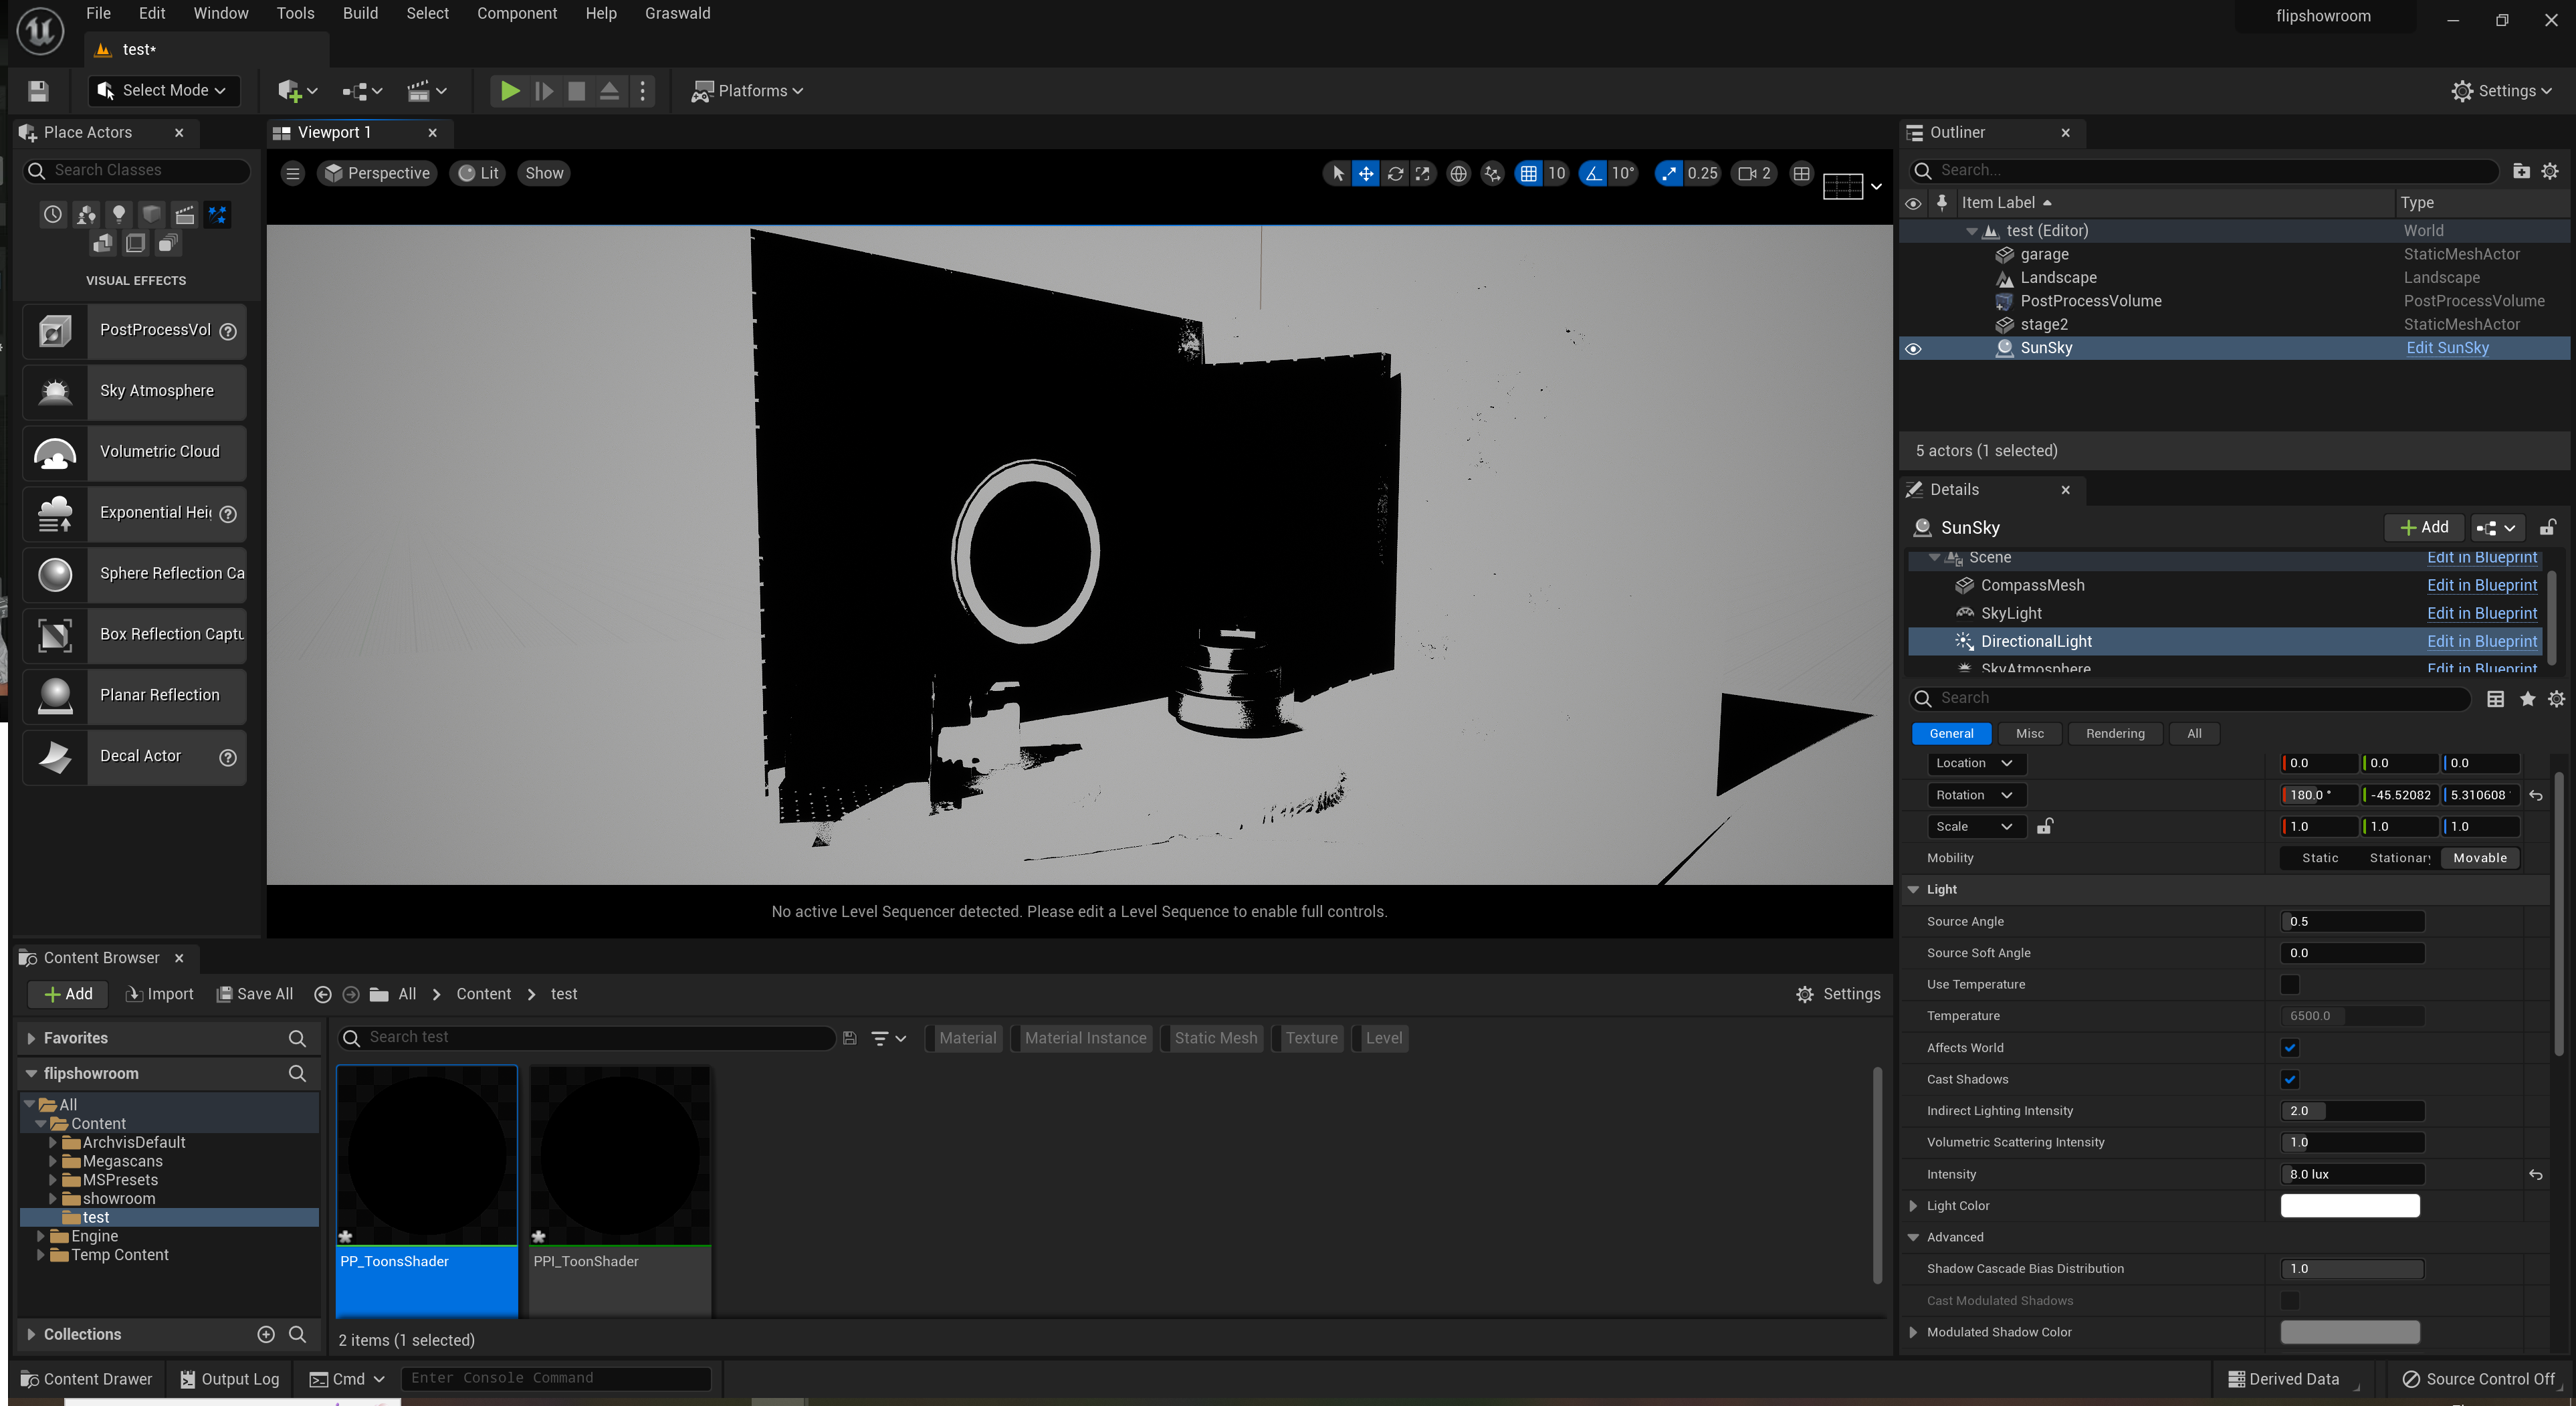2576x1406 pixels.
Task: Toggle grid snapping icon in viewport
Action: pyautogui.click(x=1528, y=173)
